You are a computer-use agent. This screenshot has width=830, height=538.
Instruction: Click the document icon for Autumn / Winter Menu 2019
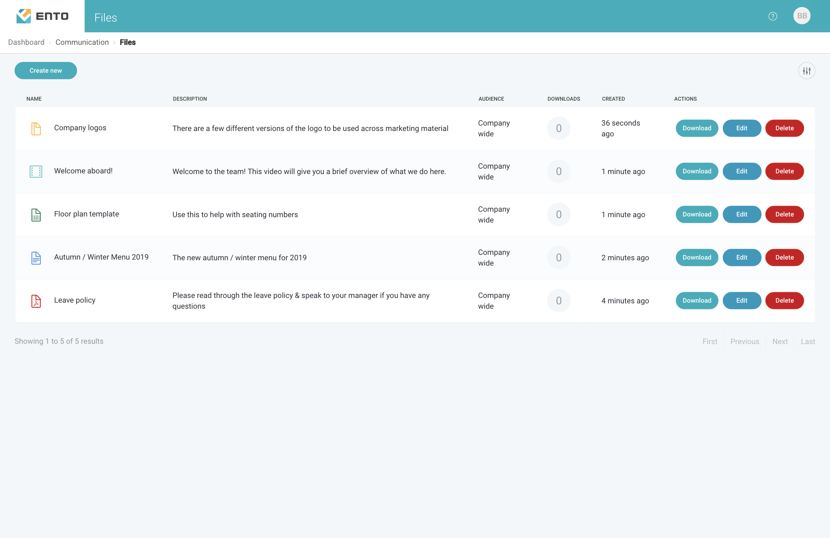pyautogui.click(x=36, y=258)
